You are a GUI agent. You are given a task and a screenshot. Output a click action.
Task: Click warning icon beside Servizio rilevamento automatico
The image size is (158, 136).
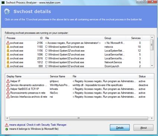coord(8,85)
